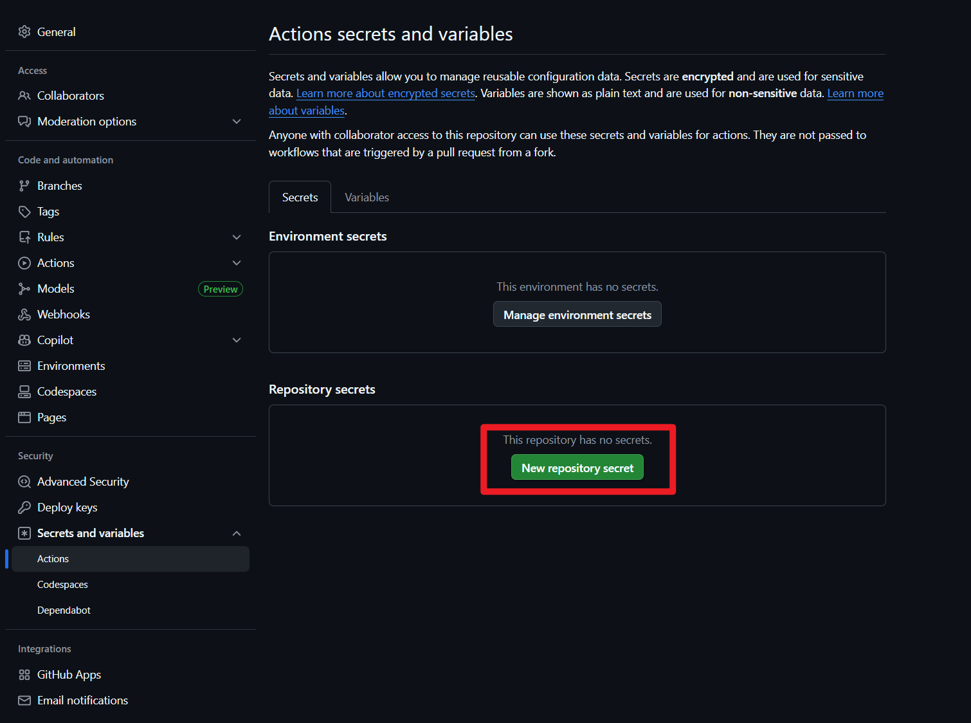Click the Branches git-branch icon
This screenshot has height=723, width=971.
24,186
